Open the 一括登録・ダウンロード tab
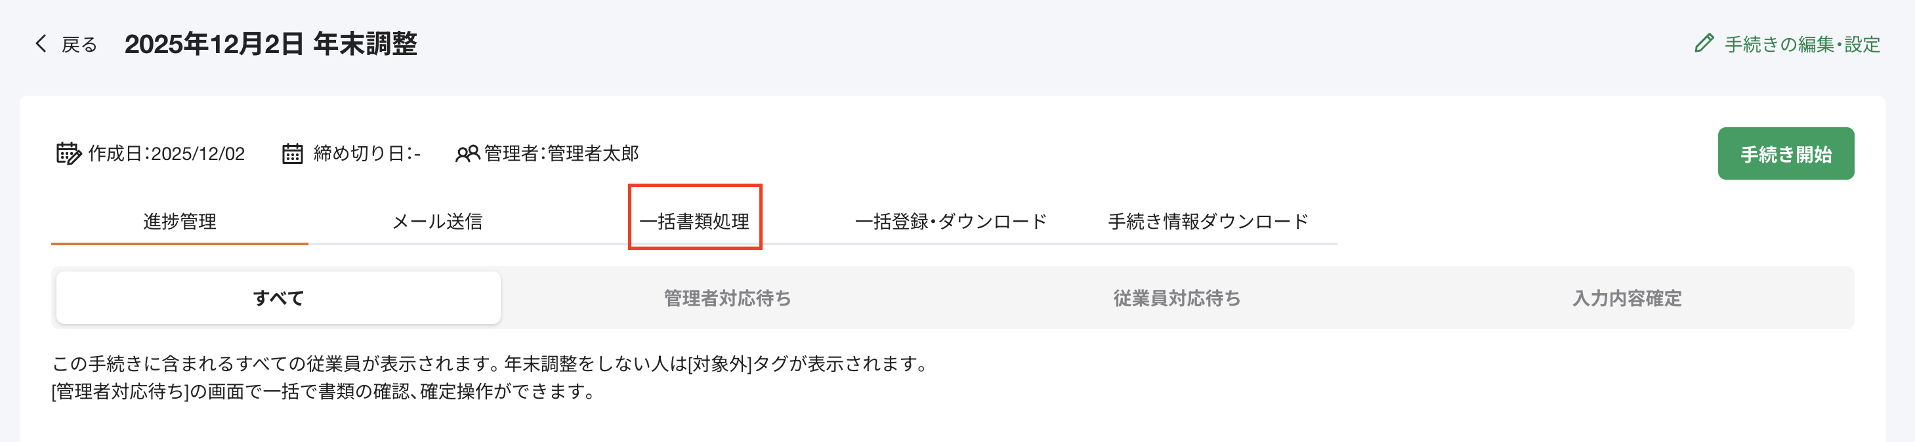This screenshot has width=1915, height=442. pyautogui.click(x=952, y=220)
